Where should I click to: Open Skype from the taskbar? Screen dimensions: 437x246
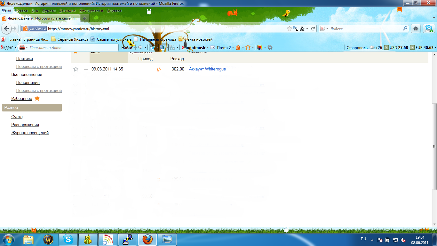point(68,239)
